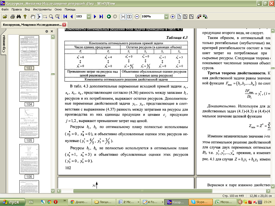Go to the previous page
Viewport: 275px width, 206px height.
click(x=71, y=17)
